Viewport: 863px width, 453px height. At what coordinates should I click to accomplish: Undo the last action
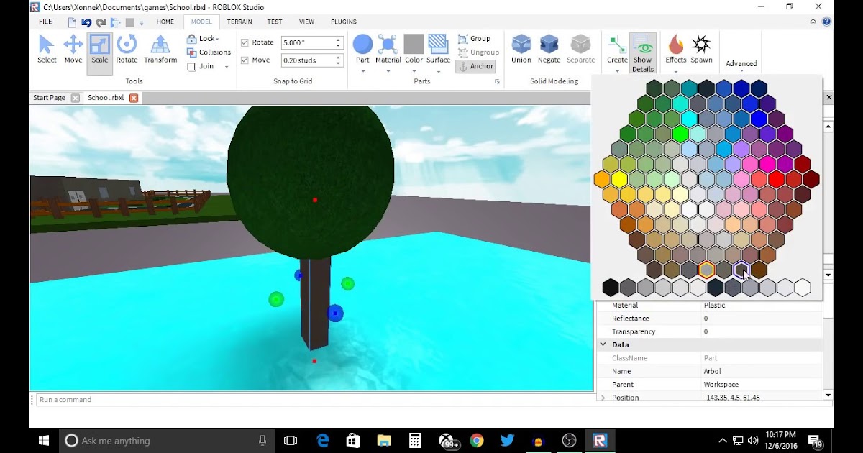pos(86,22)
